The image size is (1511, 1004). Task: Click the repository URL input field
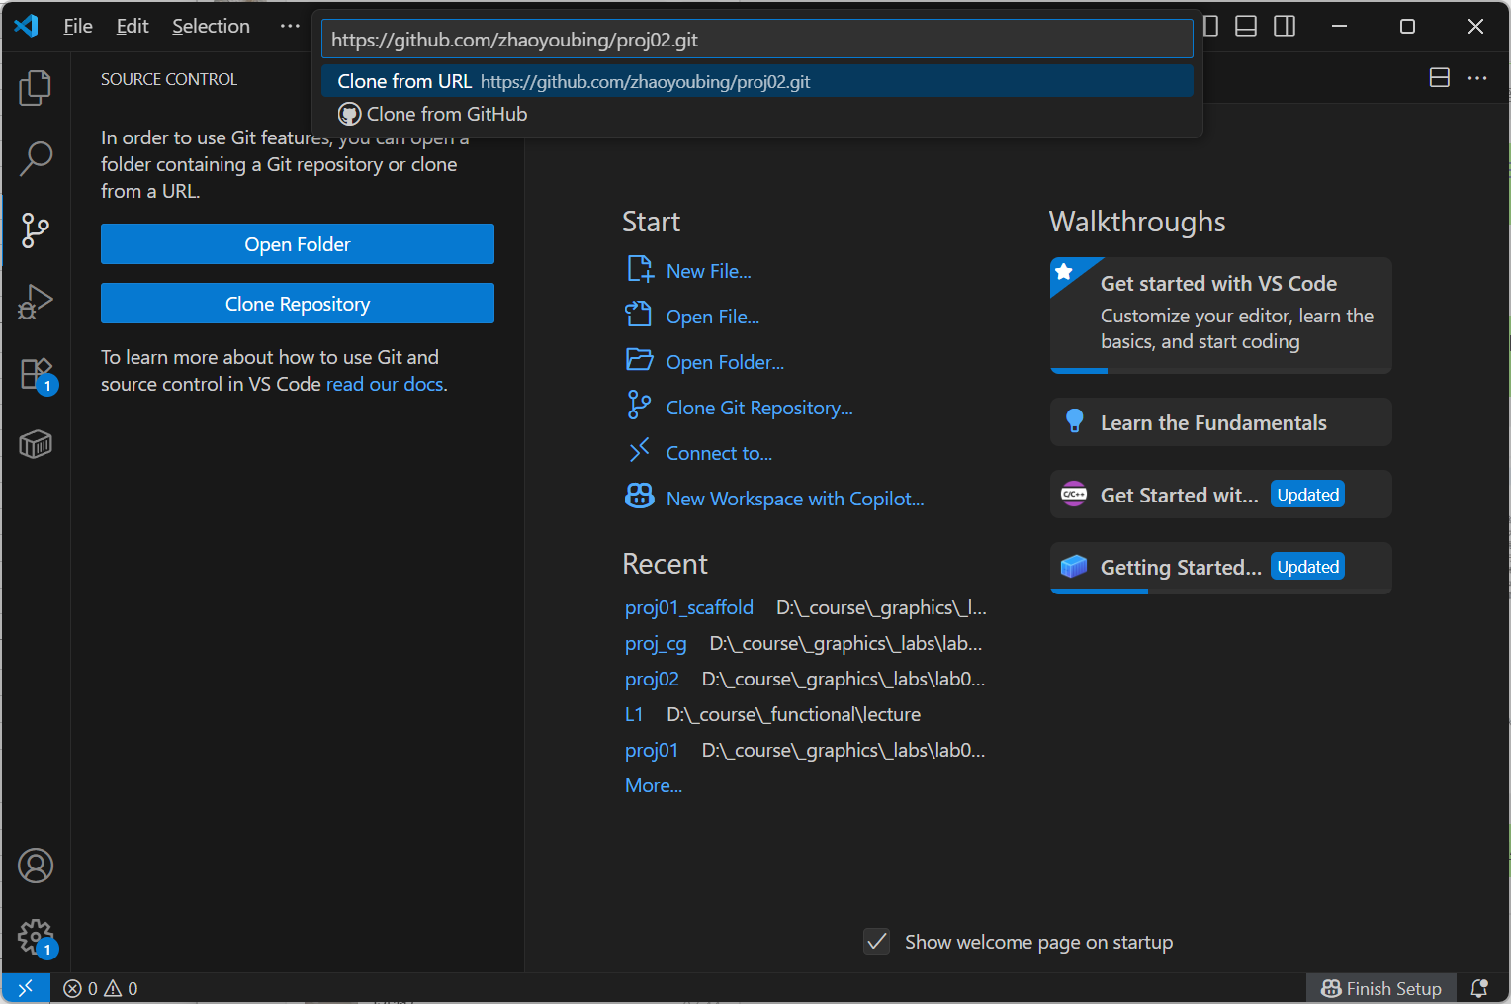(x=756, y=40)
